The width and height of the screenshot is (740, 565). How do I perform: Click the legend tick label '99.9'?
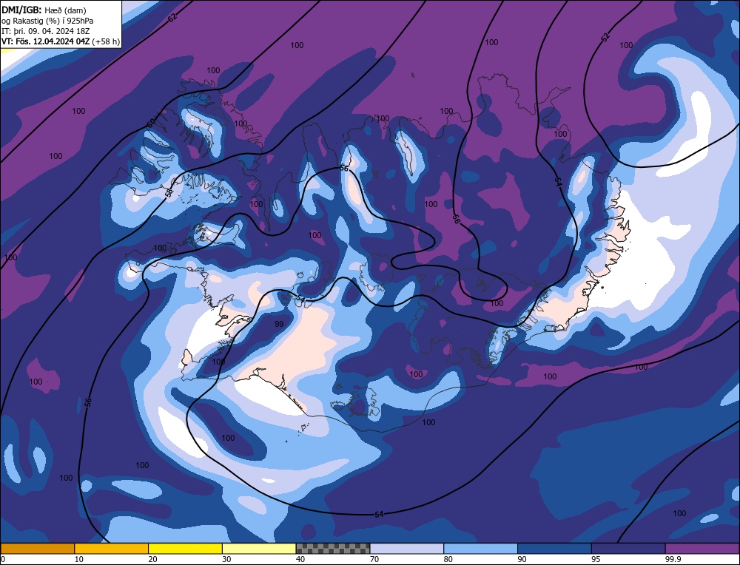point(673,559)
